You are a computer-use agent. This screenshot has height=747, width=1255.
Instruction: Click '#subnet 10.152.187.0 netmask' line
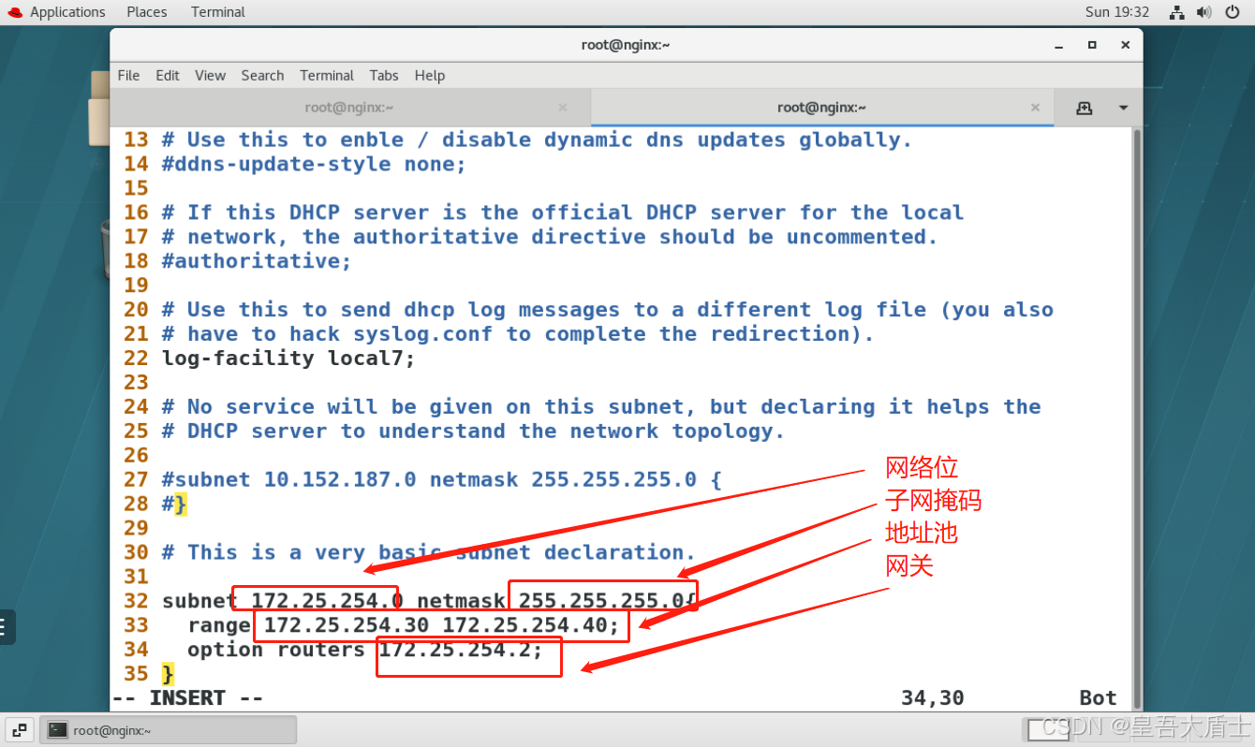point(442,480)
